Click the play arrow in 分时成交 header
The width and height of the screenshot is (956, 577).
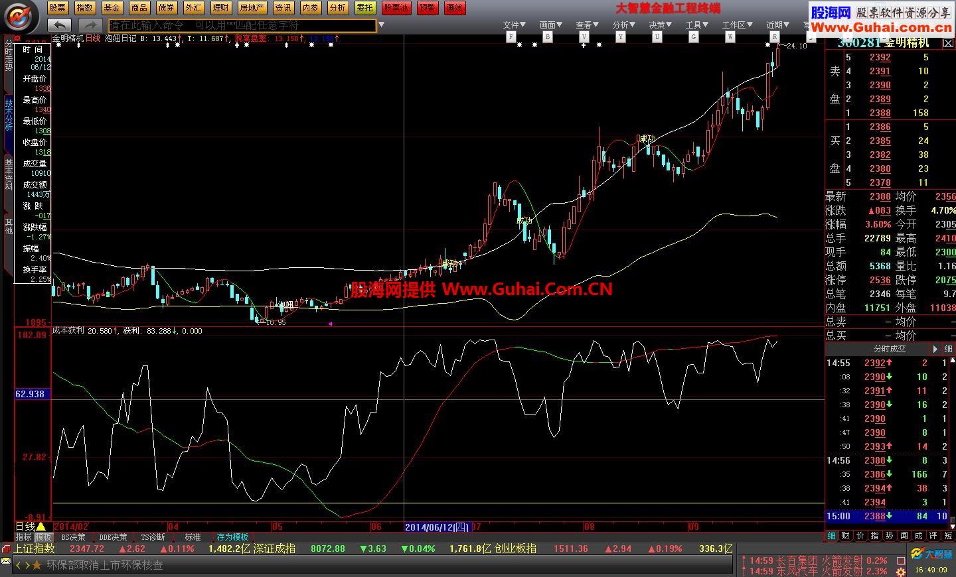click(x=935, y=349)
